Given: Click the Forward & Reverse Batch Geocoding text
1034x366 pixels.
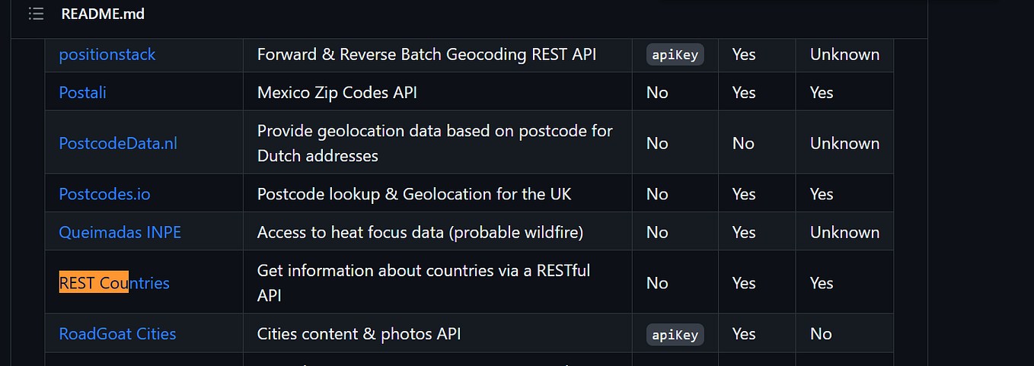Looking at the screenshot, I should click(x=426, y=54).
